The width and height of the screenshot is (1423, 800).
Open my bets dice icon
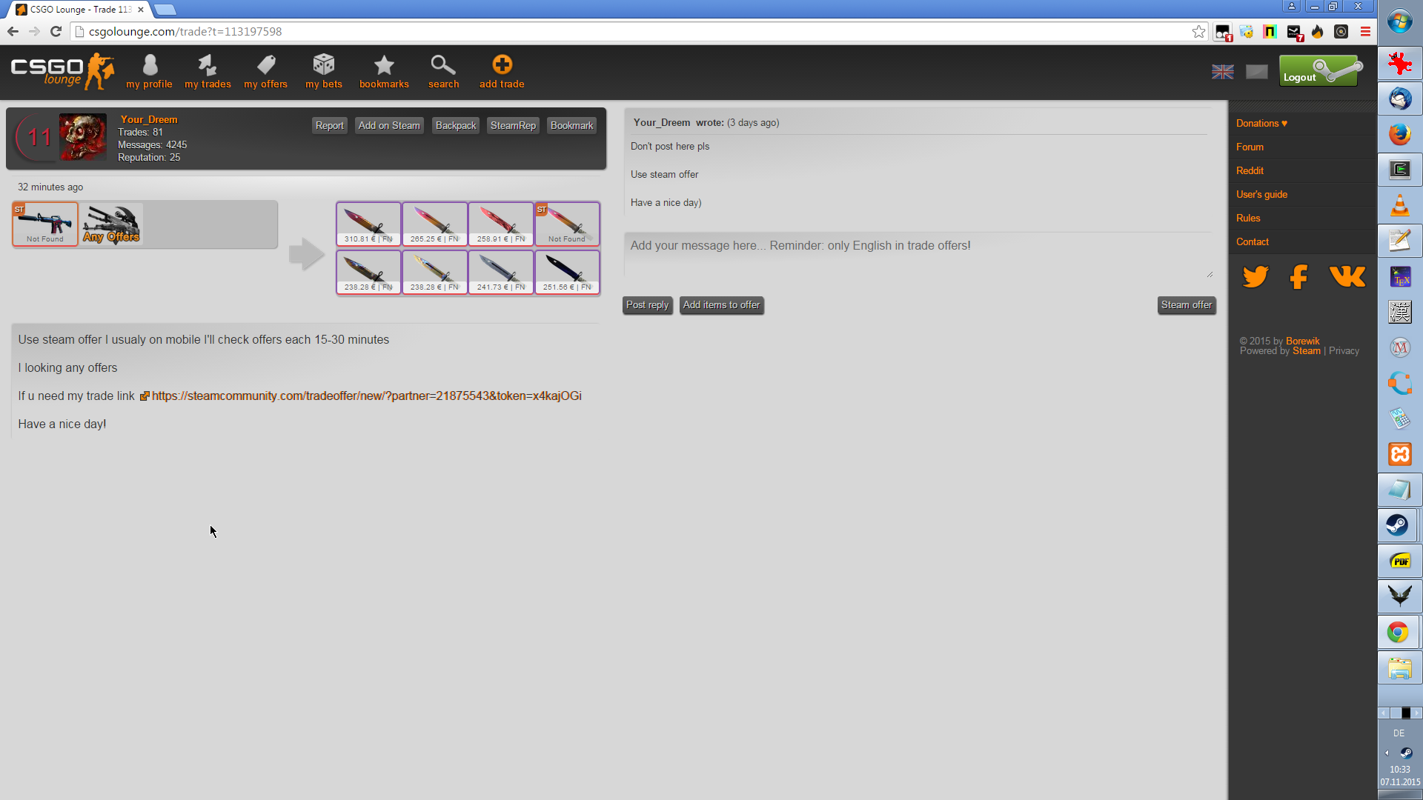point(324,65)
